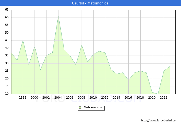This screenshot has height=125, width=181.
Task: Open the foro-ciudad.com link
Action: click(x=160, y=121)
